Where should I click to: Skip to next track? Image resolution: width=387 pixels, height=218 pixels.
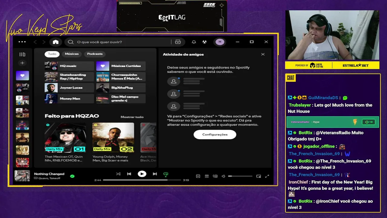click(155, 174)
